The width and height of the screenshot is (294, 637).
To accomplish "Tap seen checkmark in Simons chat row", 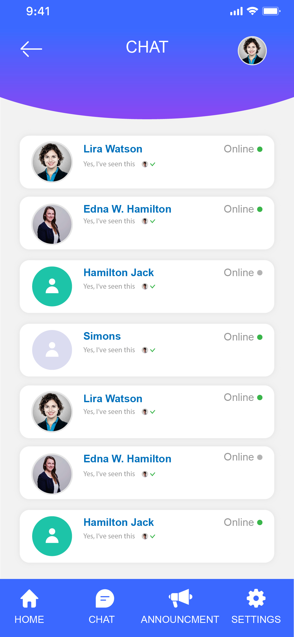I will pos(153,350).
